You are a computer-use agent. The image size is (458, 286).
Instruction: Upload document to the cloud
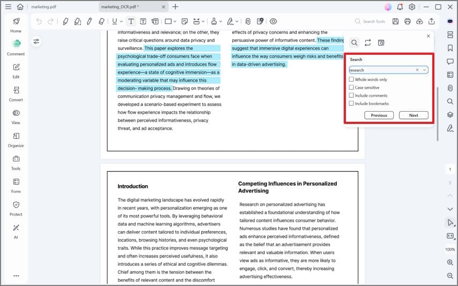419,21
